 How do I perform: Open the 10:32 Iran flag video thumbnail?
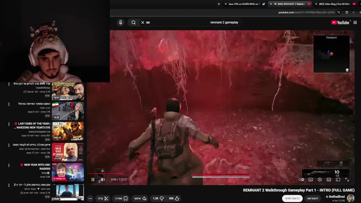tap(68, 111)
